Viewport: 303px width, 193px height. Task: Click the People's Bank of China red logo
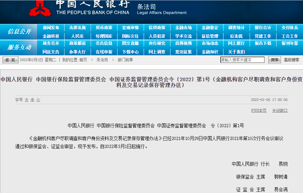tap(40, 9)
